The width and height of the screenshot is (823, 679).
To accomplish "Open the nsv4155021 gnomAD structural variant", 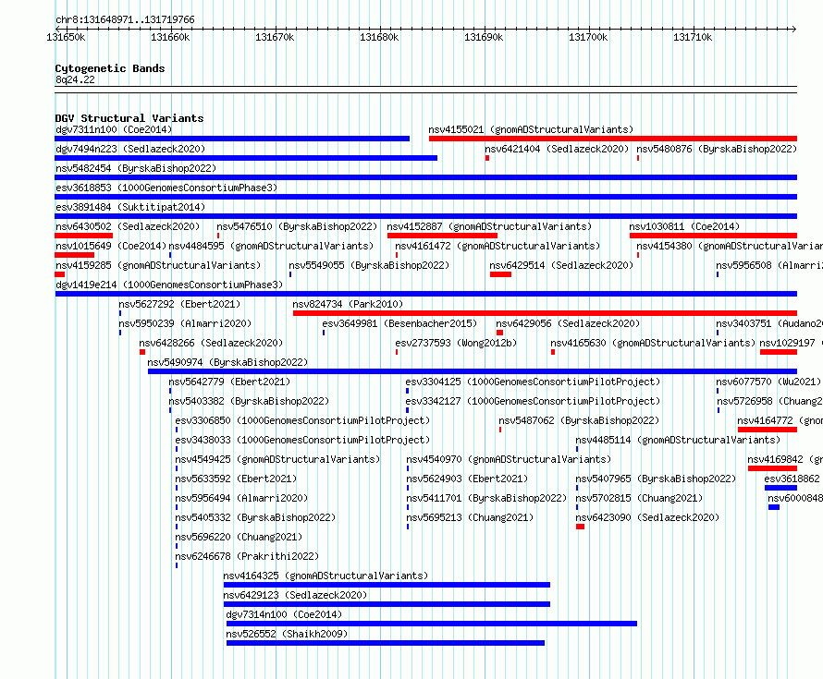I will (x=531, y=129).
